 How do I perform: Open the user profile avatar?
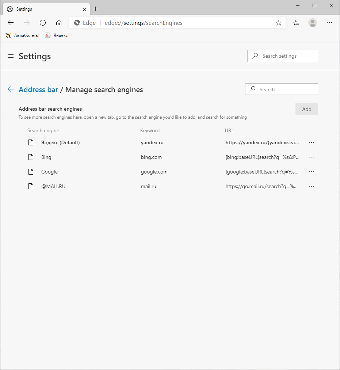(313, 23)
